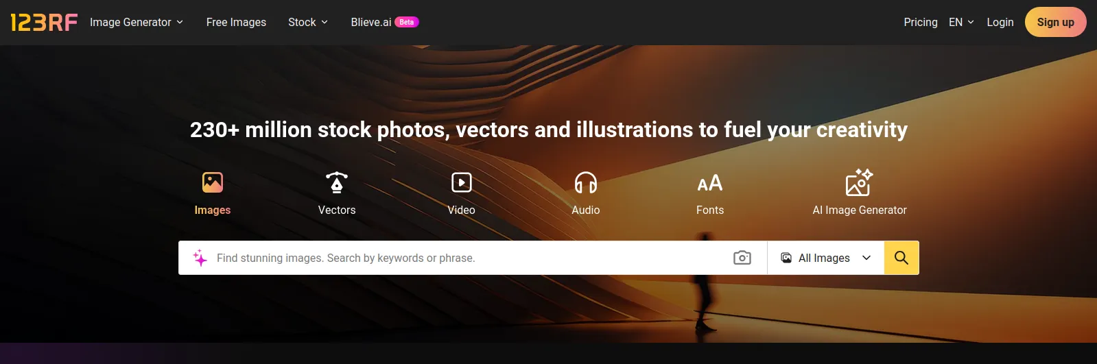Open the EN language selector
The width and height of the screenshot is (1097, 364).
961,22
